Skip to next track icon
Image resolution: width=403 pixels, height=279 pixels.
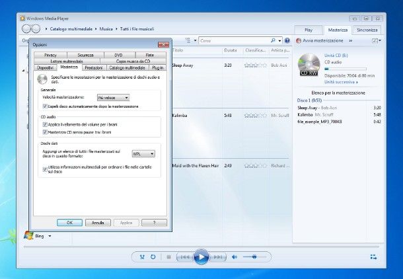(218, 257)
